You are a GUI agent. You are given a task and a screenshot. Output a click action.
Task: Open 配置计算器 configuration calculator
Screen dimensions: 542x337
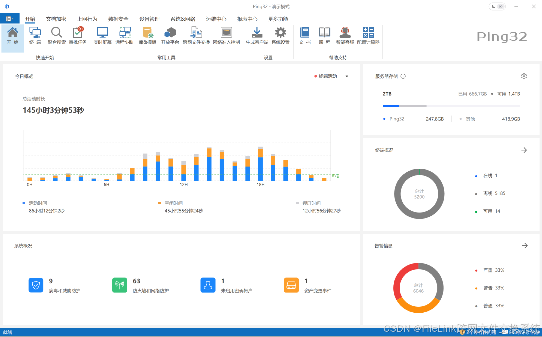click(368, 36)
